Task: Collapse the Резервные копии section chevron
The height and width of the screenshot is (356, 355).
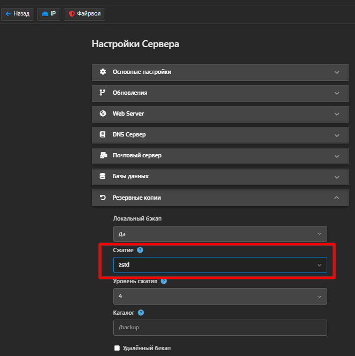Action: [x=336, y=198]
